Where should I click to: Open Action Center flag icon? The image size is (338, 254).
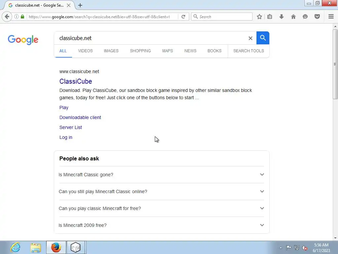click(x=288, y=248)
